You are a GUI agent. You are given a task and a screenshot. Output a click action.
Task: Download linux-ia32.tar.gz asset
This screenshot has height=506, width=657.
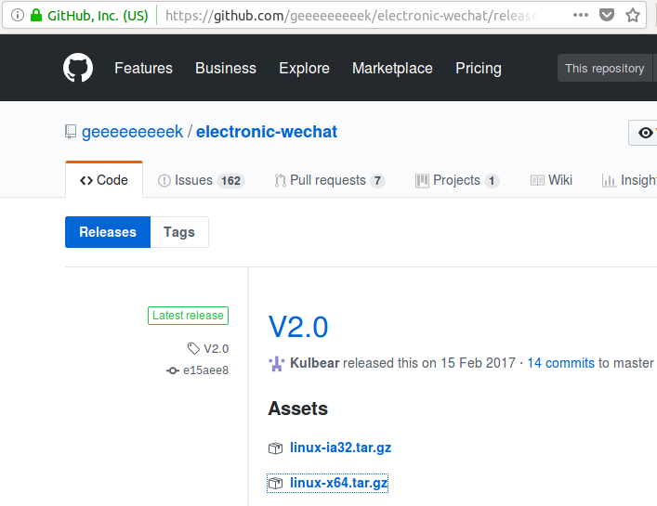[340, 448]
